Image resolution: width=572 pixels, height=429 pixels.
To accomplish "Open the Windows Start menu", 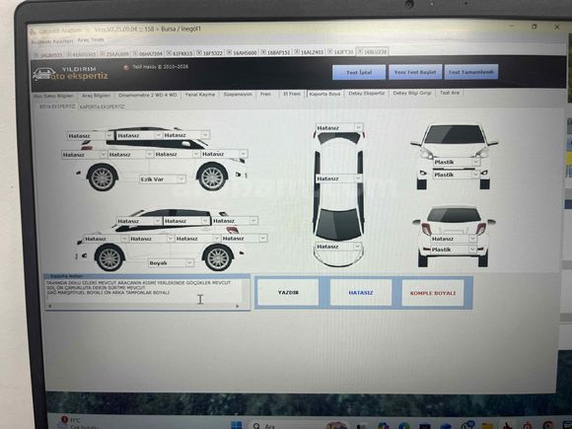I will pyautogui.click(x=237, y=425).
